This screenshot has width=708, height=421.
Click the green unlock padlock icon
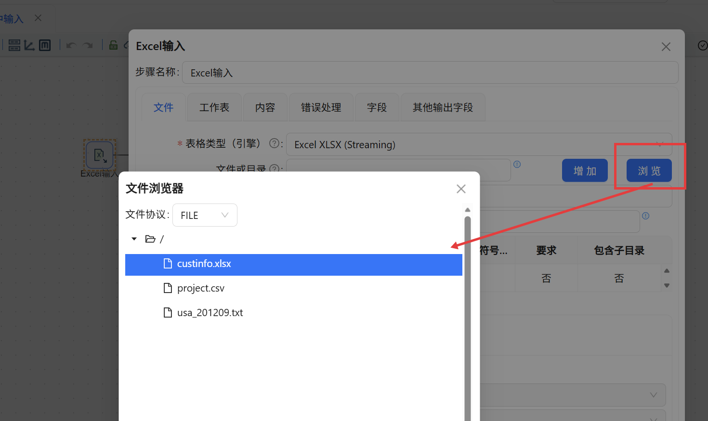point(113,45)
